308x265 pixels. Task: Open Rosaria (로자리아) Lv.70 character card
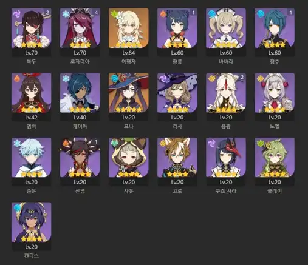(80, 32)
